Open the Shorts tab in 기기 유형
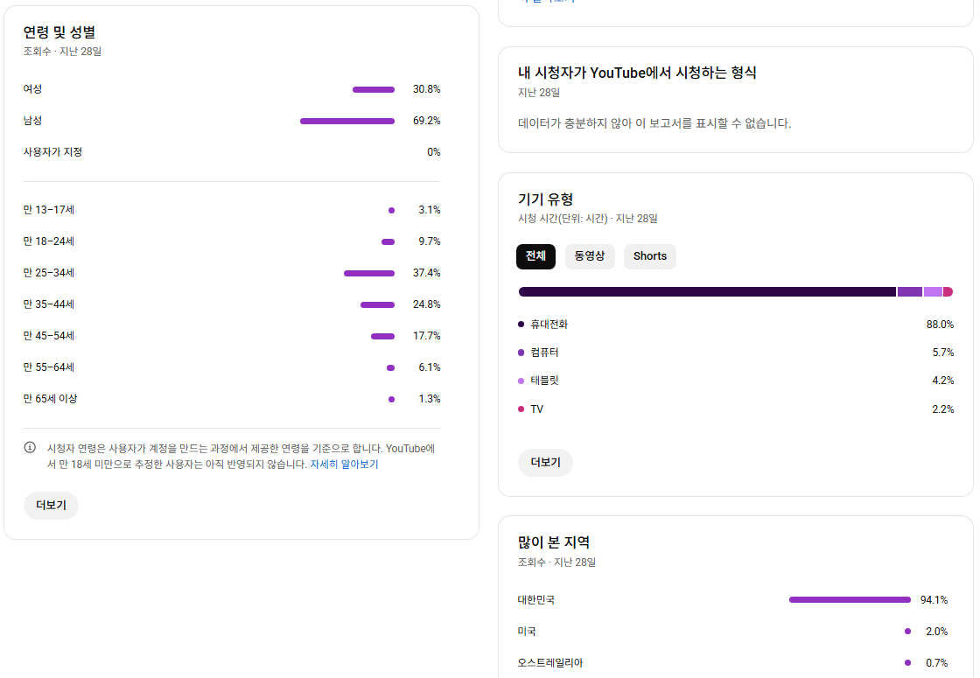 point(649,256)
